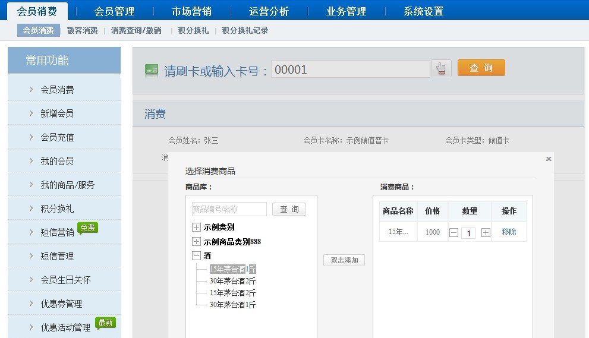Focus the 商品编号/名称 search box

(x=229, y=209)
